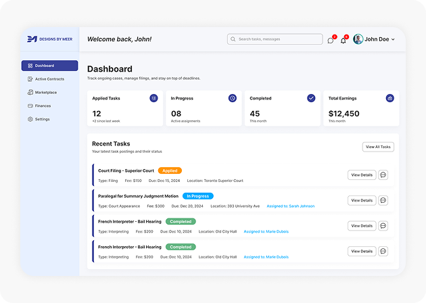426x303 pixels.
Task: Click the Applied Tasks list icon
Action: pos(153,98)
